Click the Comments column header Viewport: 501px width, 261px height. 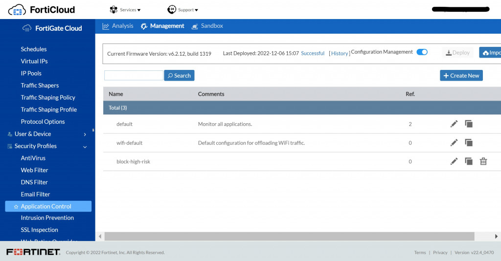point(211,94)
